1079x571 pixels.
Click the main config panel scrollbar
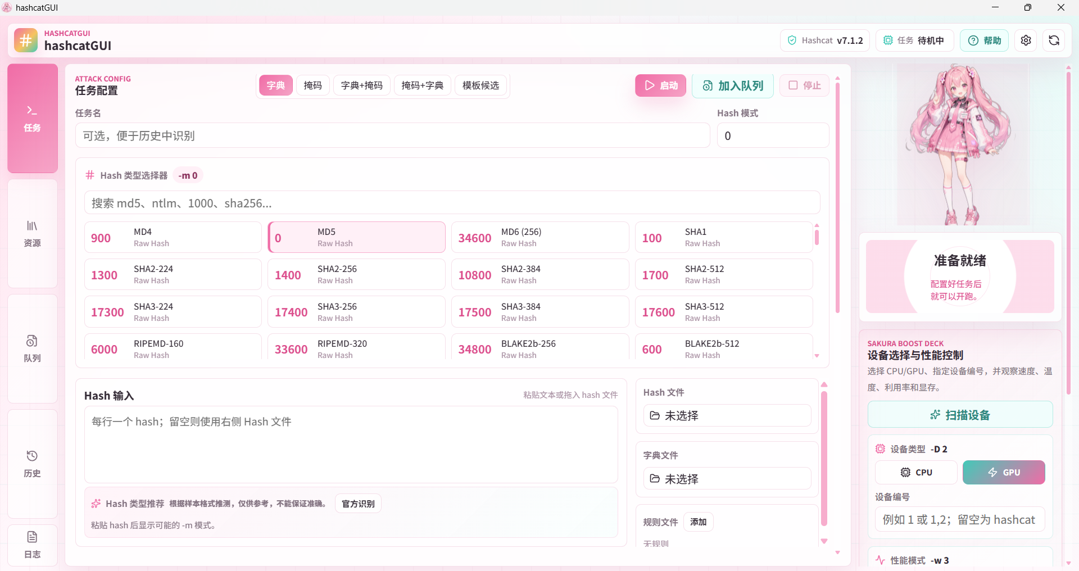pyautogui.click(x=837, y=198)
